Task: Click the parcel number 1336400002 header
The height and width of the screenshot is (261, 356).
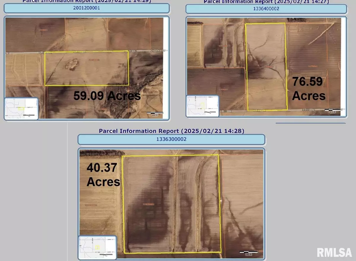Action: [x=266, y=9]
